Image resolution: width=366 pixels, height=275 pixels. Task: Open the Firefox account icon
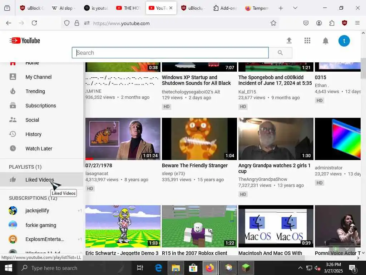[x=319, y=23]
